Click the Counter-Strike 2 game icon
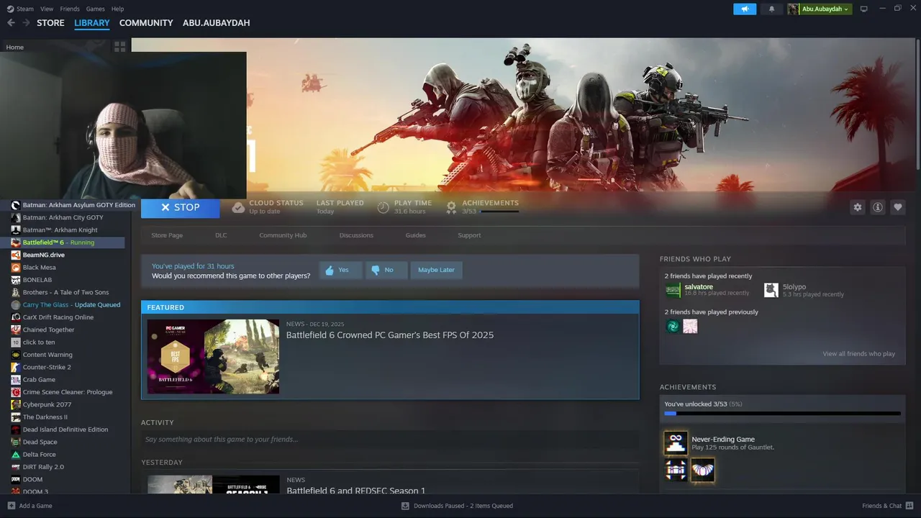 point(16,367)
